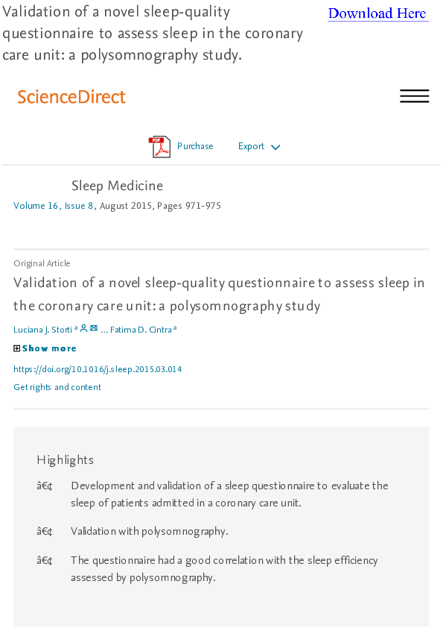Open the hamburger navigation menu

tap(415, 95)
